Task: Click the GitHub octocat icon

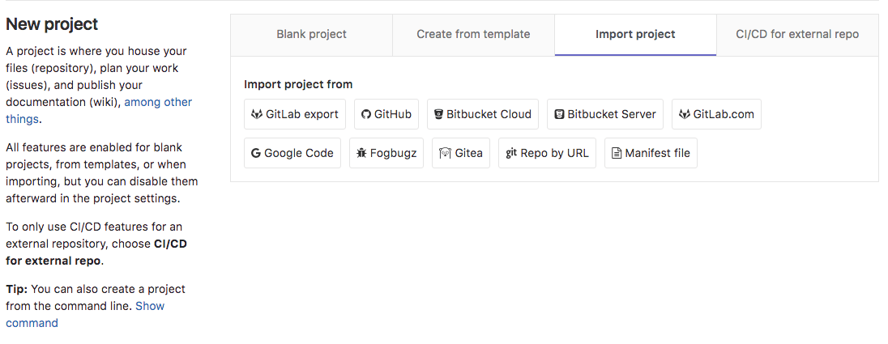Action: click(x=365, y=114)
